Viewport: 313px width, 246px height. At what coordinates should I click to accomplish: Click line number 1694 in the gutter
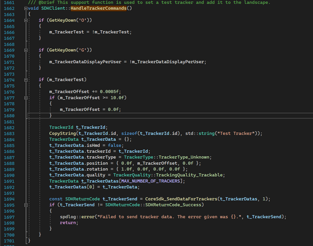(x=9, y=199)
